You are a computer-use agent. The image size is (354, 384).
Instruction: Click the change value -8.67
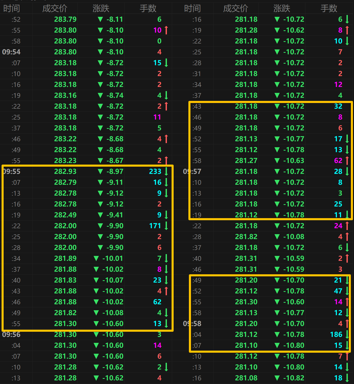click(115, 160)
